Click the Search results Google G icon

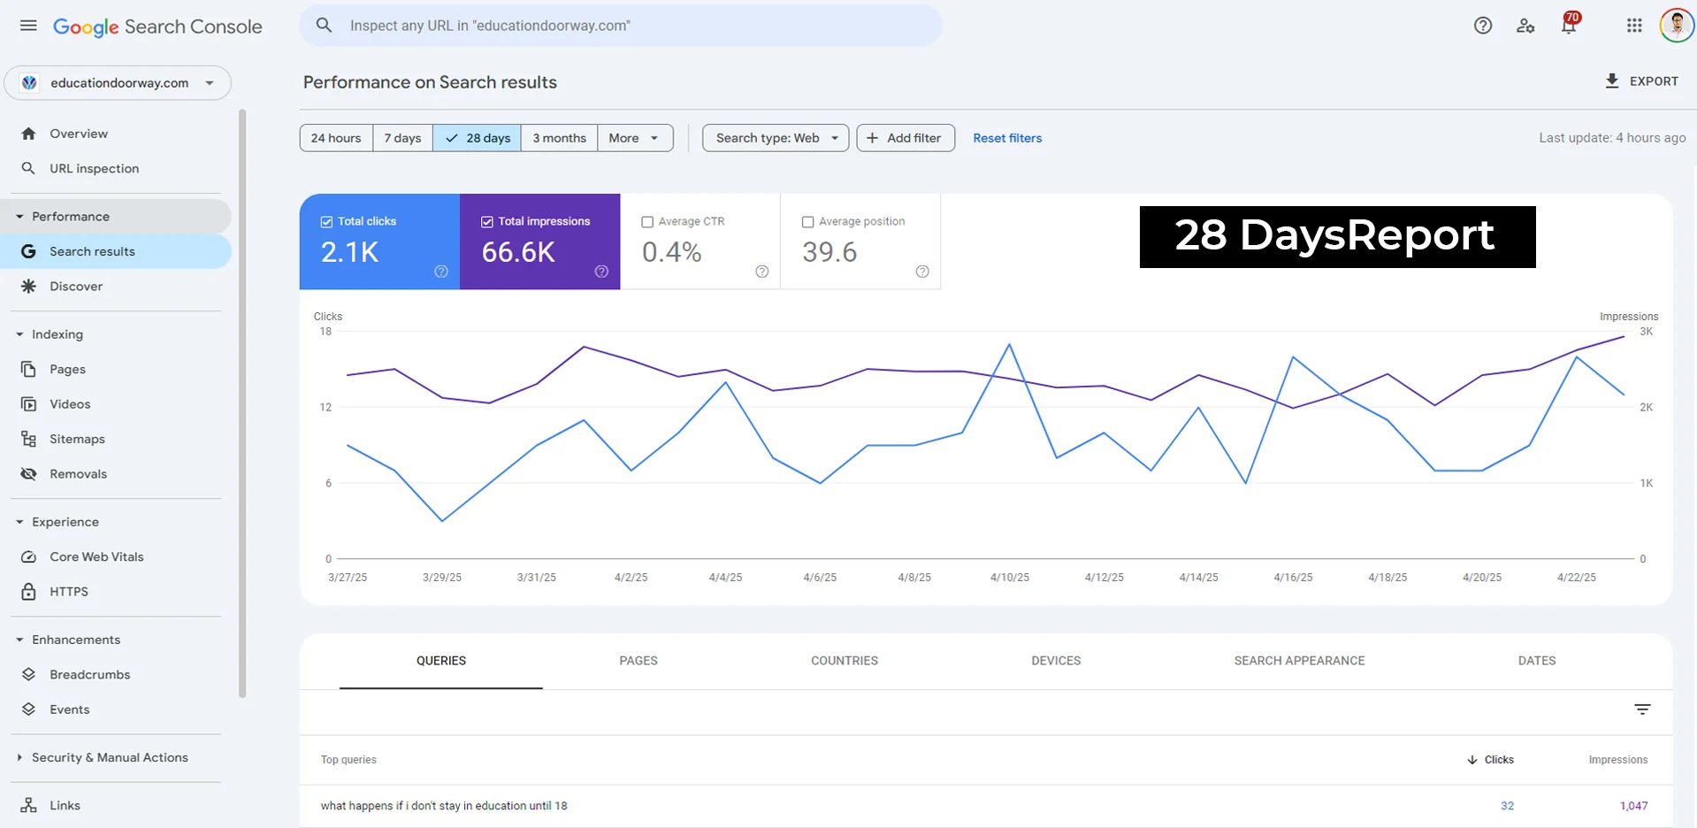click(28, 251)
